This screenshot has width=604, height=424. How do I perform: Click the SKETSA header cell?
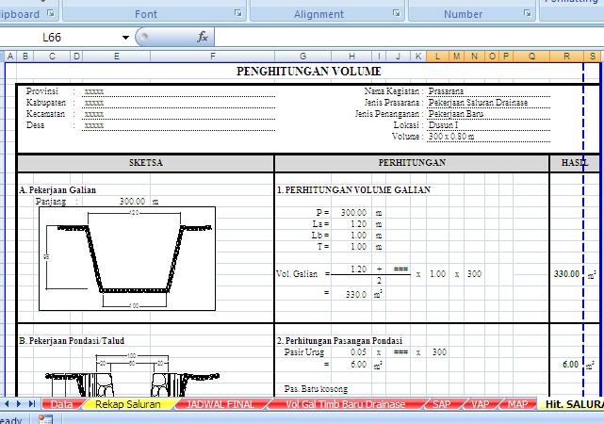pyautogui.click(x=146, y=163)
